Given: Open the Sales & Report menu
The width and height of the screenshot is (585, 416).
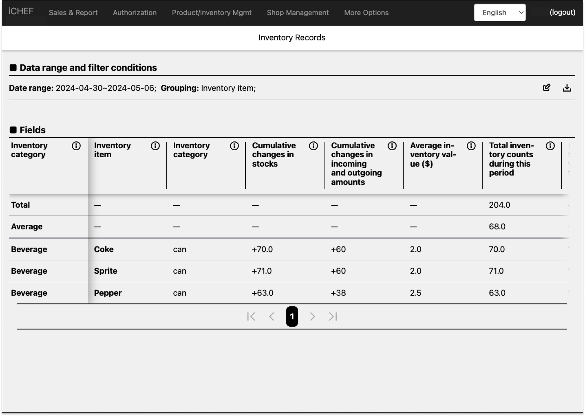Looking at the screenshot, I should pyautogui.click(x=73, y=12).
